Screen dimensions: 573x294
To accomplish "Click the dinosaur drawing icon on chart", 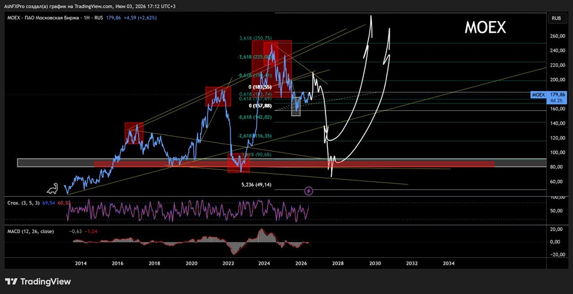I will click(52, 188).
